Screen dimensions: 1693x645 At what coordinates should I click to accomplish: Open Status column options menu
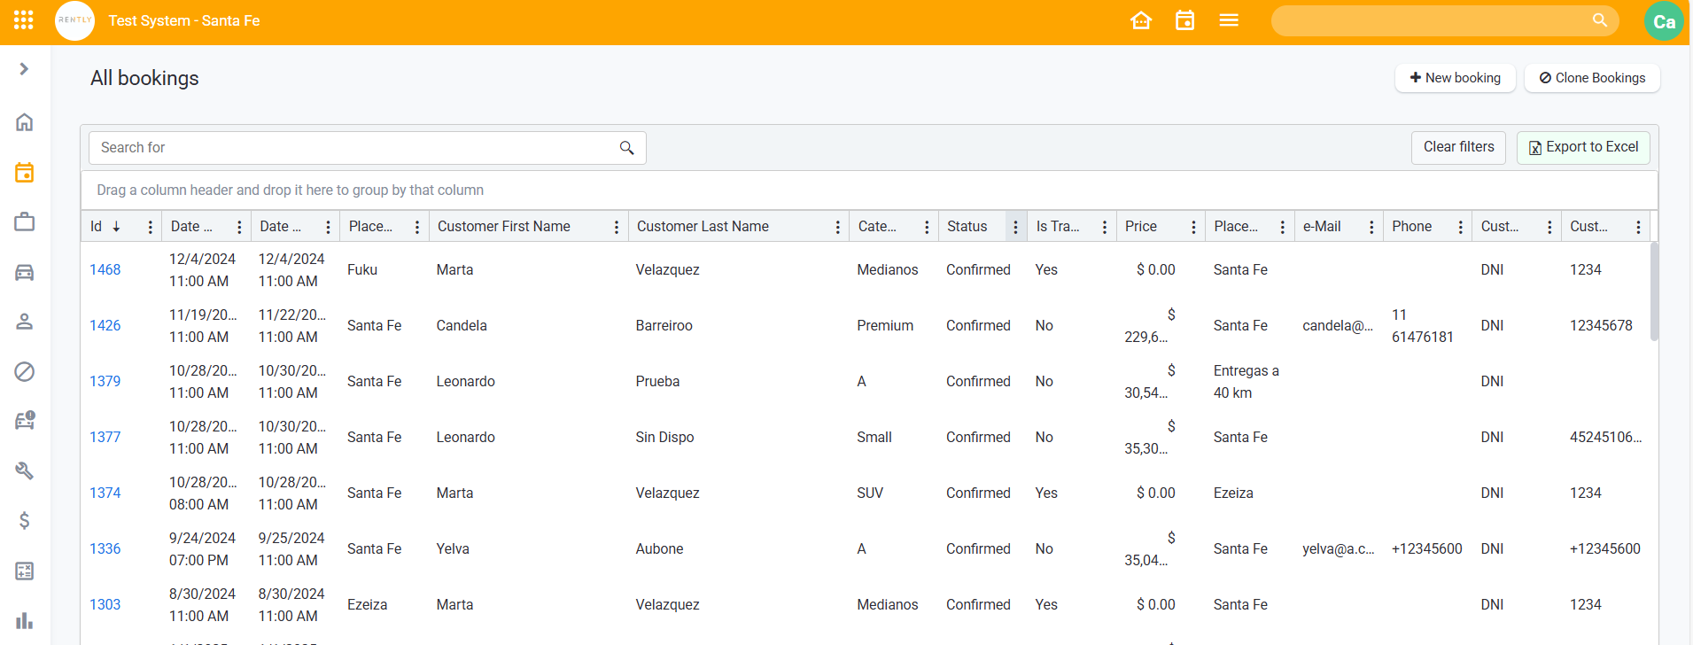click(x=1015, y=227)
